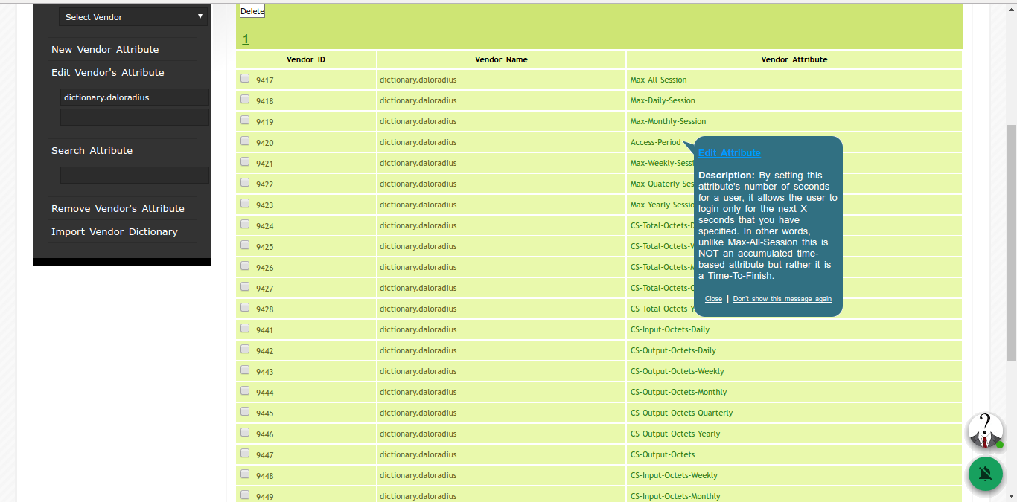
Task: Open the CS-Output-Octets-Quarterly attribute
Action: click(681, 413)
